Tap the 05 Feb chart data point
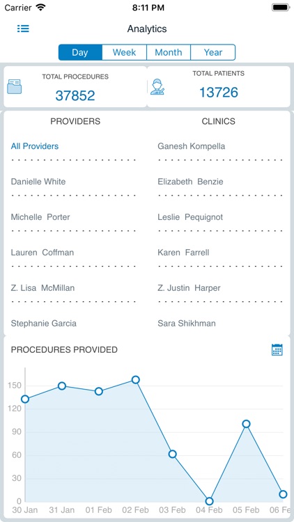Viewport: 294px width, 522px height. 247,424
